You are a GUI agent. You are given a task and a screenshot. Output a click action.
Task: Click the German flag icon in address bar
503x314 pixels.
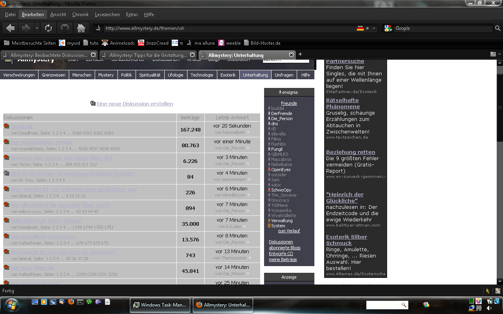360,28
